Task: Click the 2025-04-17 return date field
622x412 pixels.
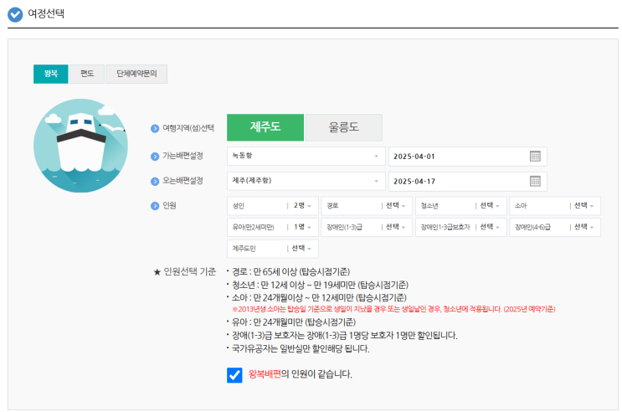Action: click(x=467, y=182)
